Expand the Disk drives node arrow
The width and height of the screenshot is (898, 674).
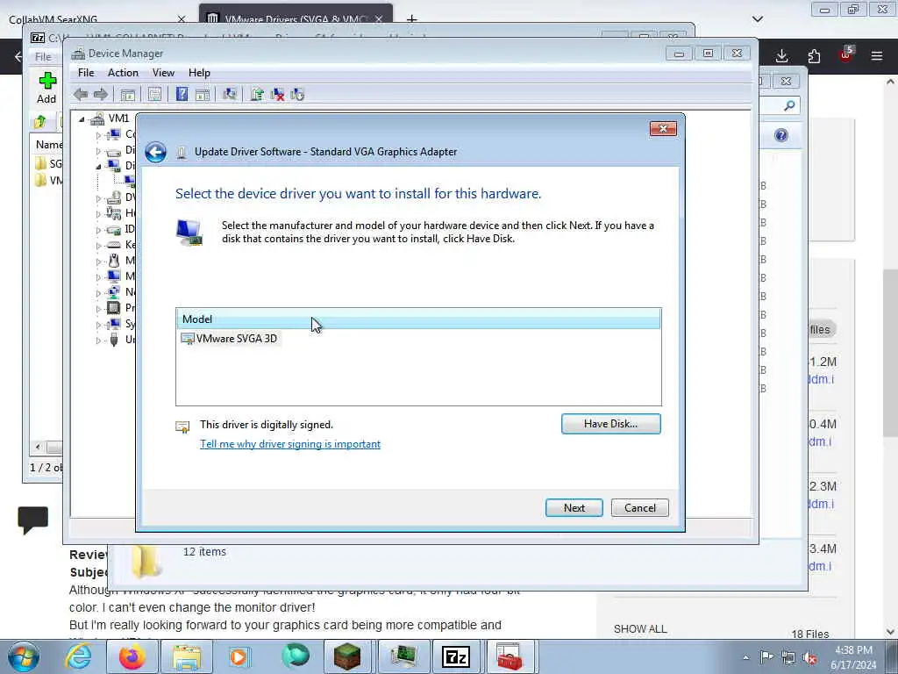coord(98,151)
